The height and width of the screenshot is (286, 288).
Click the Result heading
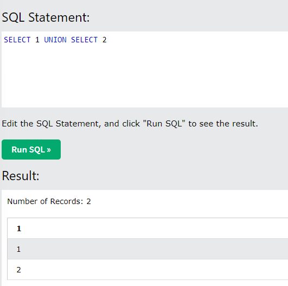tap(21, 176)
